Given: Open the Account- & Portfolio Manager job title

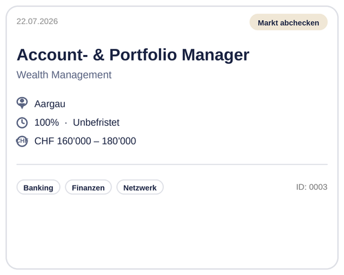Looking at the screenshot, I should (x=133, y=54).
